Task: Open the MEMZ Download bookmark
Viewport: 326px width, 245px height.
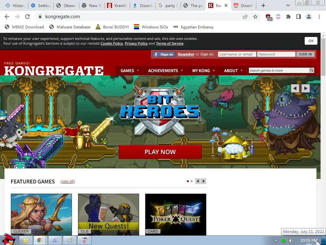Action: [x=24, y=27]
